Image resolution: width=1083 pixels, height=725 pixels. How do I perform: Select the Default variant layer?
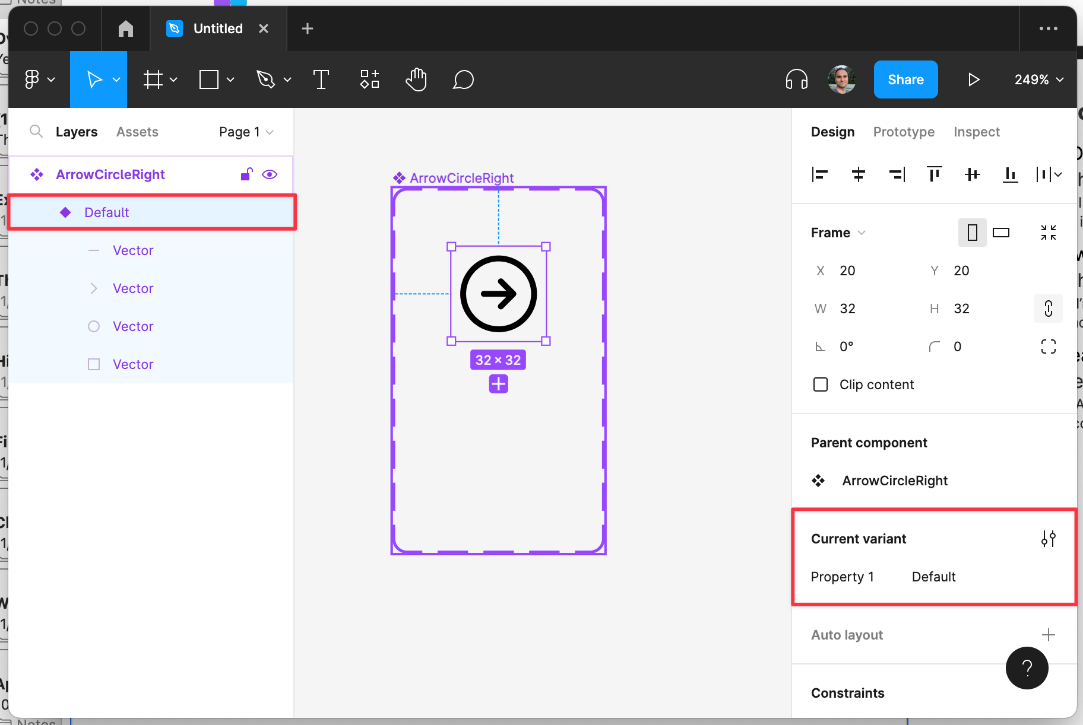pyautogui.click(x=152, y=212)
